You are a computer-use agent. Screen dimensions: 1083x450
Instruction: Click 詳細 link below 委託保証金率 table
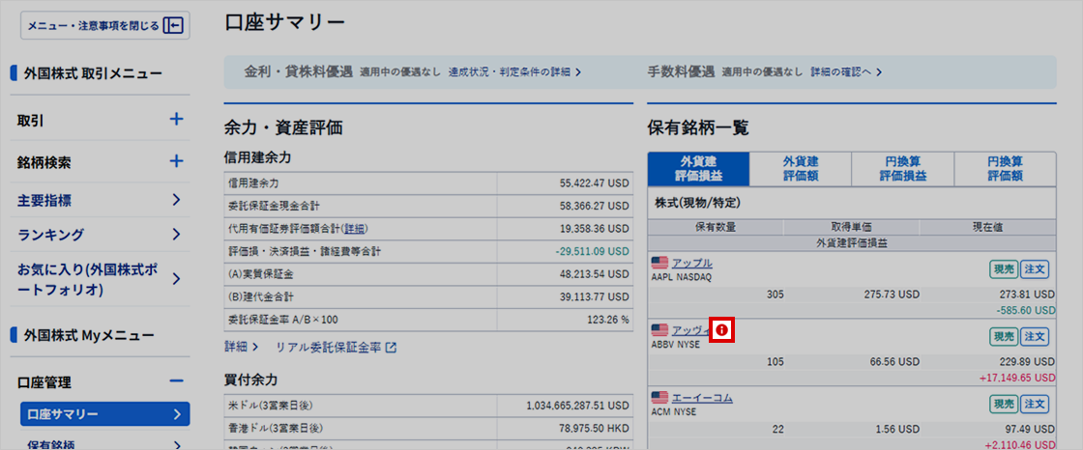241,348
